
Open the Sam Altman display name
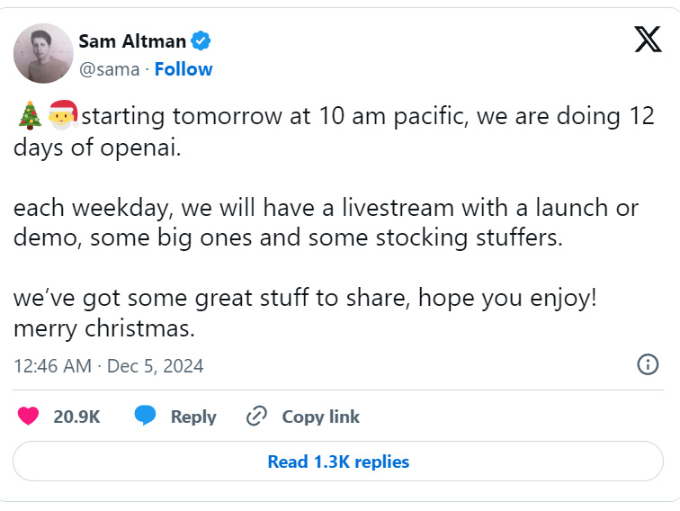click(x=132, y=41)
